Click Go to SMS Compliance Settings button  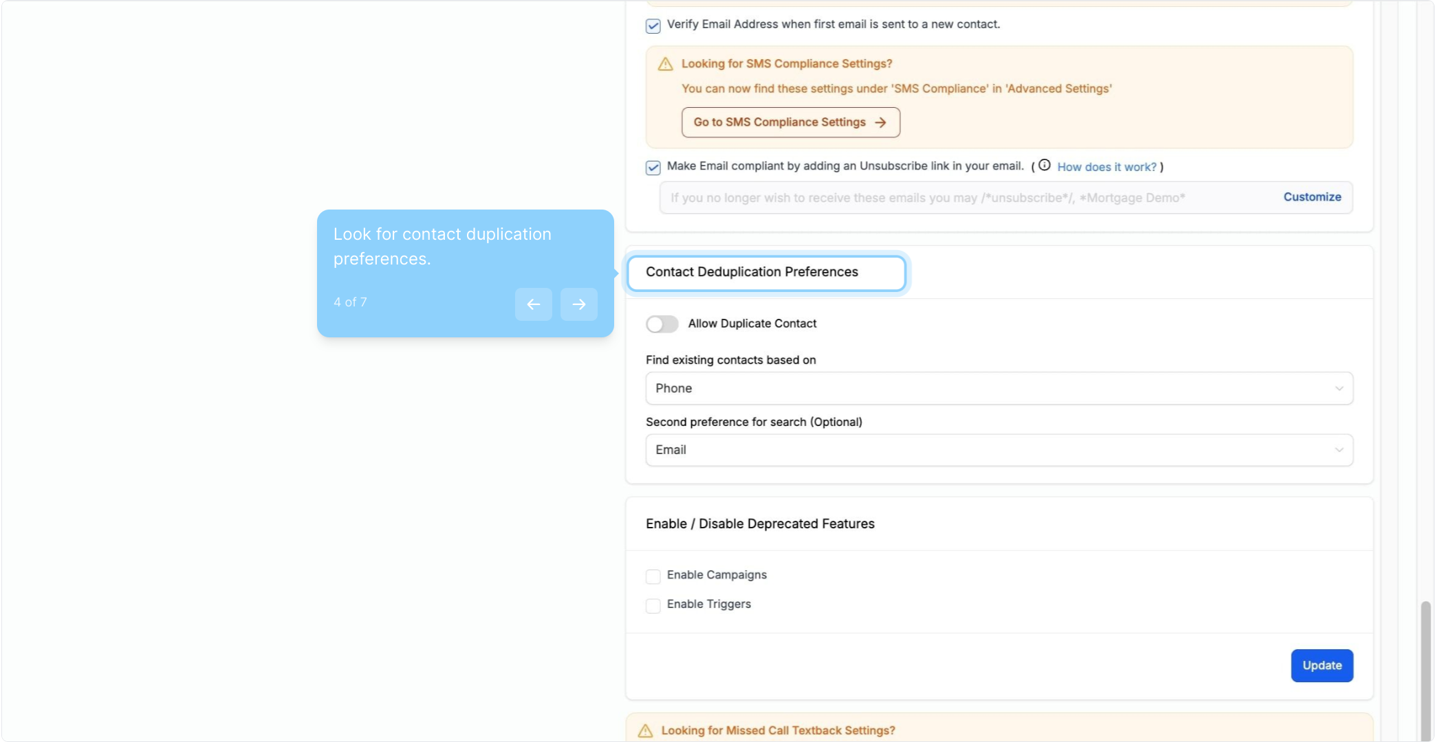coord(790,122)
